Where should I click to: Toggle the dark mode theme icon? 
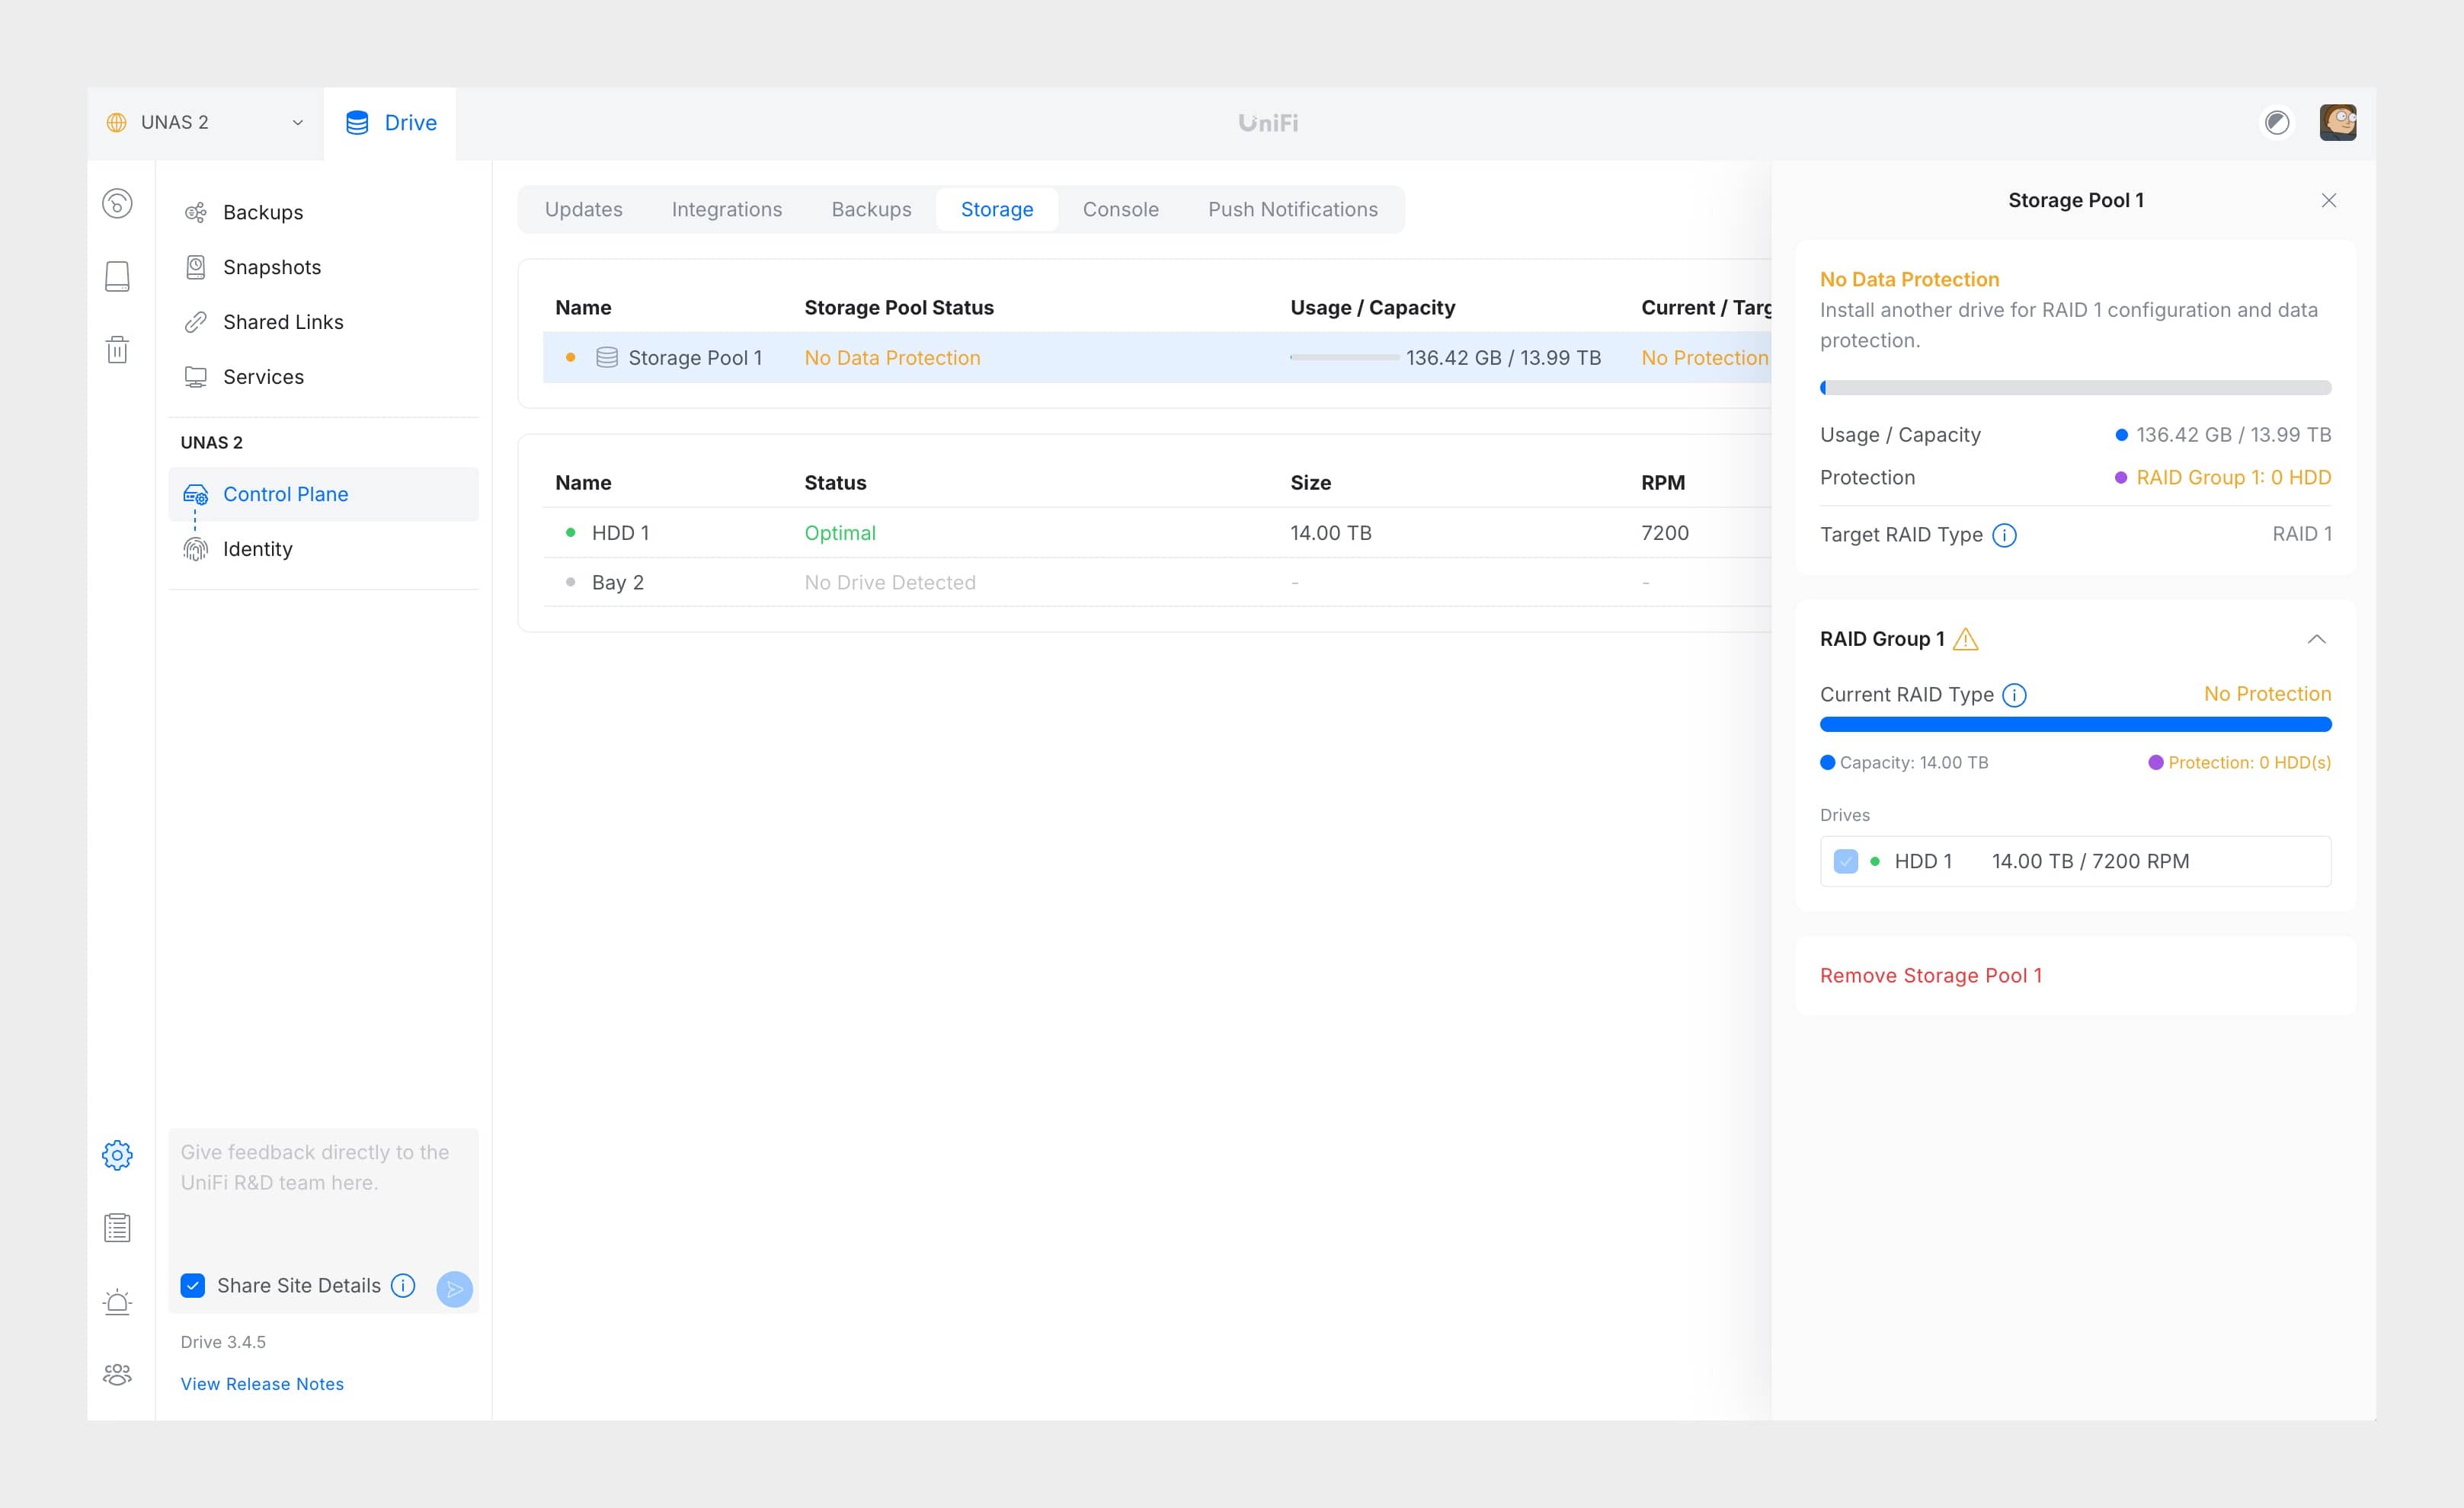(2276, 123)
